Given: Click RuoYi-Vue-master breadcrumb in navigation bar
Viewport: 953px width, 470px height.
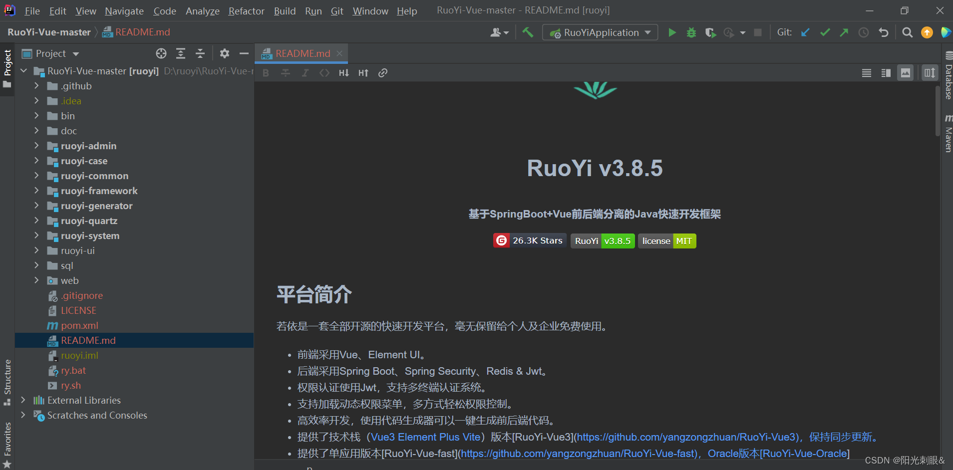Looking at the screenshot, I should tap(49, 32).
